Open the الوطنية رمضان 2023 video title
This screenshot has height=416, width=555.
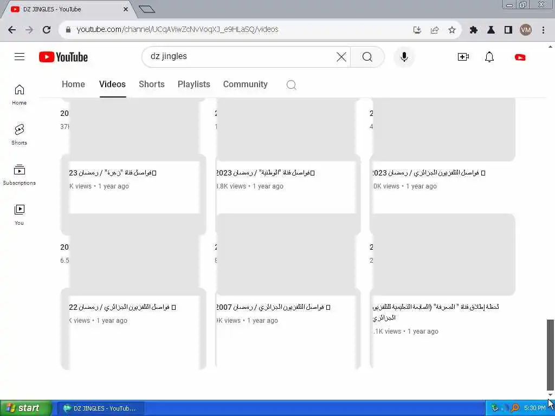pos(266,173)
